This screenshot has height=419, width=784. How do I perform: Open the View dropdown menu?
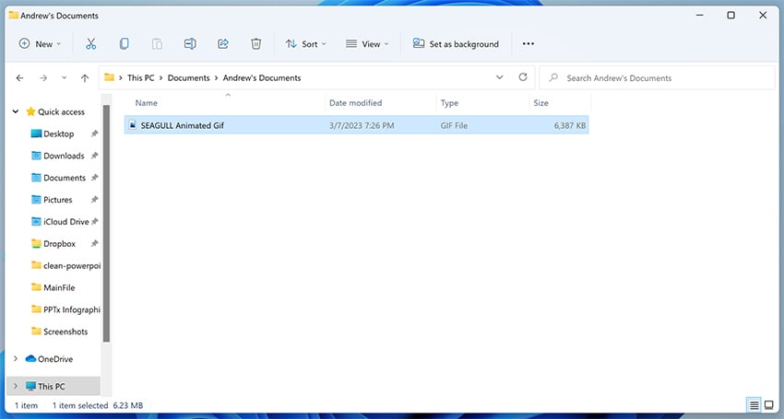pos(367,43)
